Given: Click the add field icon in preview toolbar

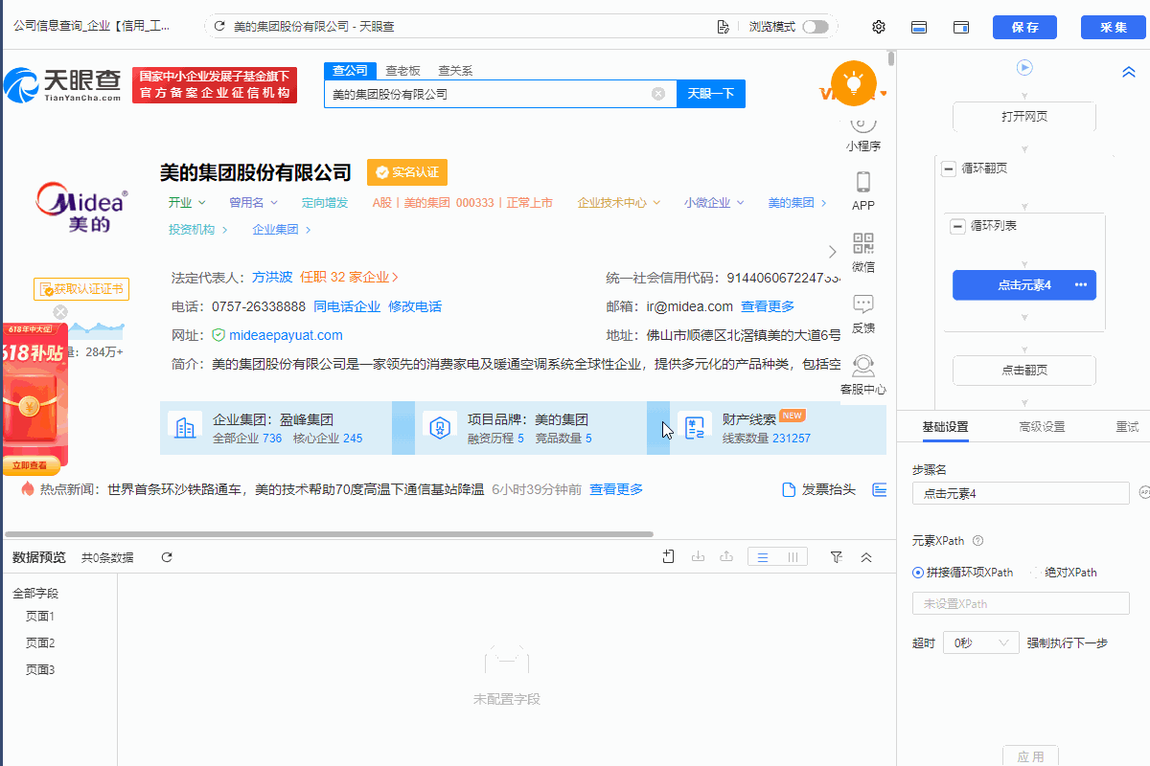Looking at the screenshot, I should click(669, 556).
